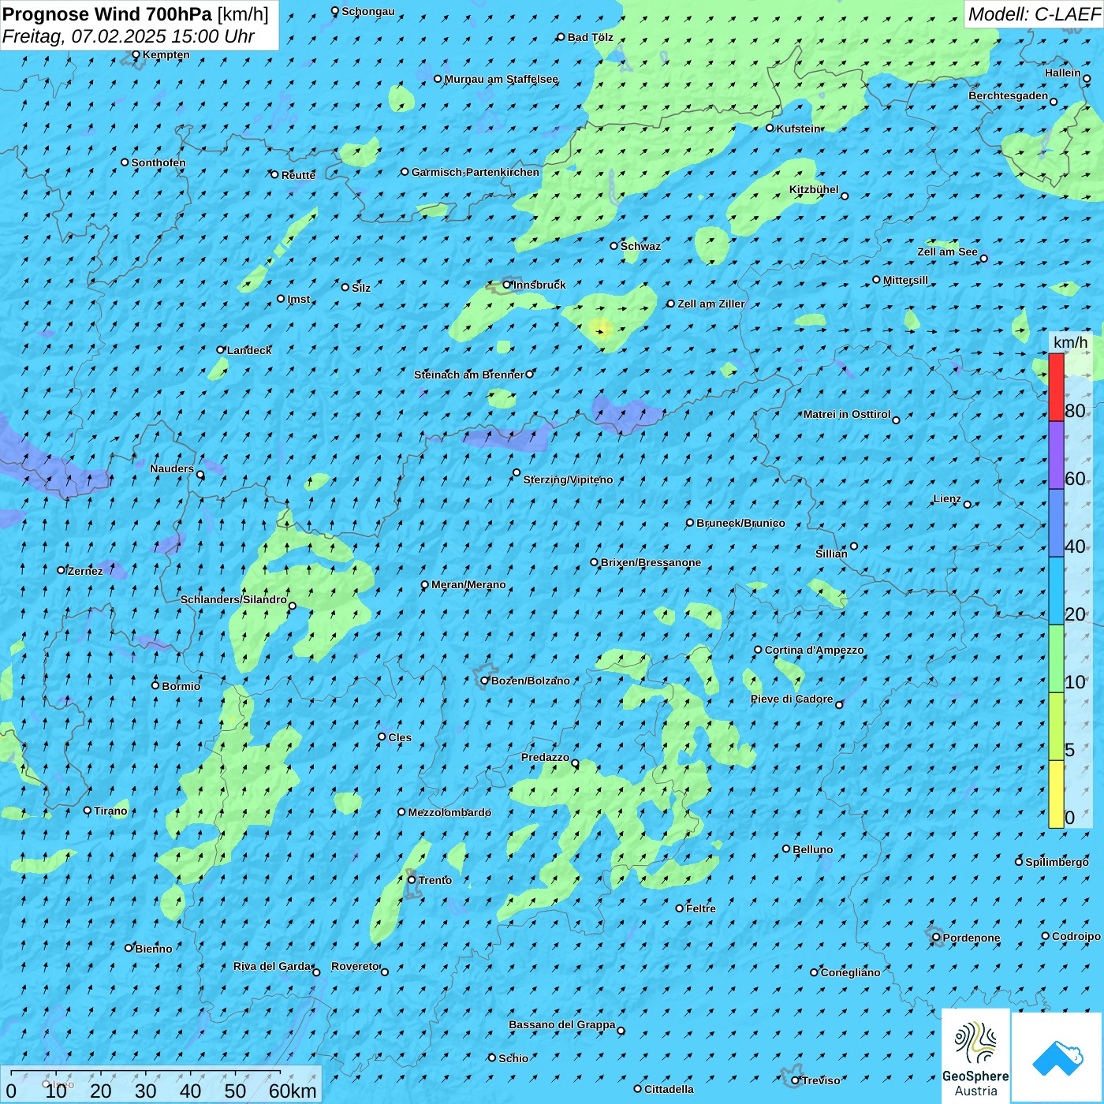Click the Silz label
This screenshot has height=1104, width=1104.
pos(361,288)
